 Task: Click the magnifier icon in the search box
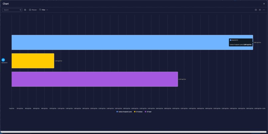click(21, 10)
